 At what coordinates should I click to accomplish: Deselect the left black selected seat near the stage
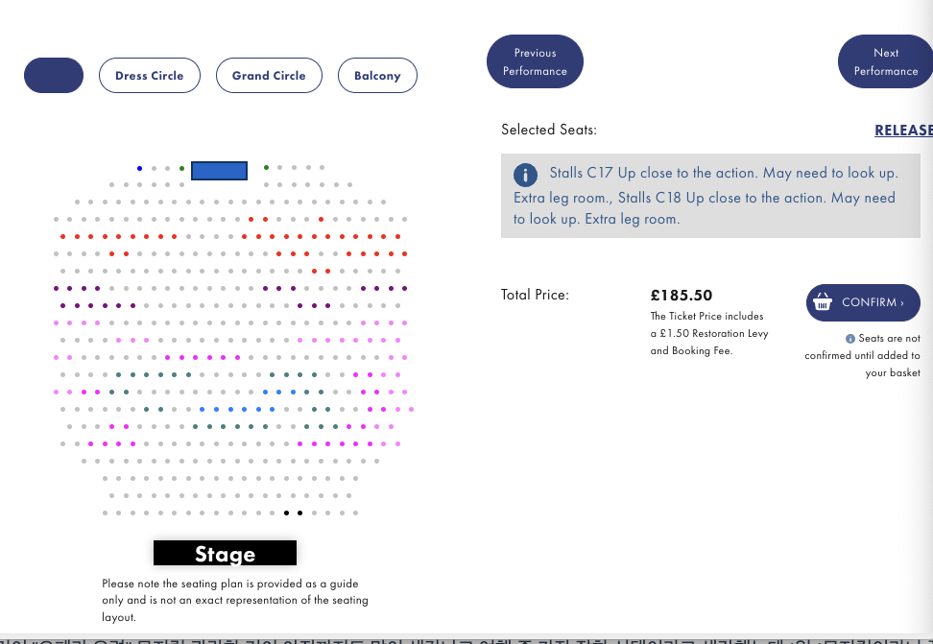click(x=286, y=513)
